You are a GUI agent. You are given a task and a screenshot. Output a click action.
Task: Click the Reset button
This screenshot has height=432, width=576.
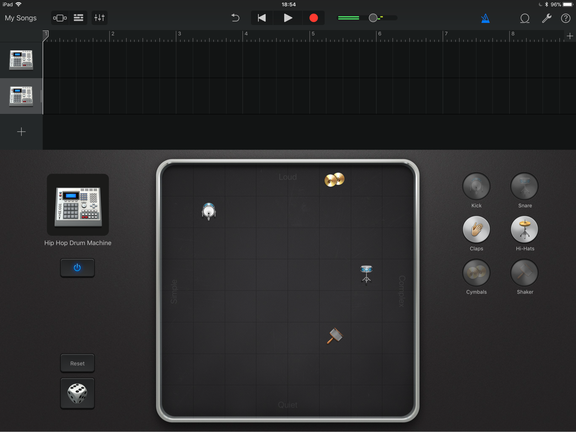pos(77,363)
